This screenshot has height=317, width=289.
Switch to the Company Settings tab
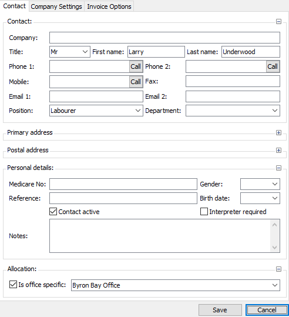click(56, 6)
